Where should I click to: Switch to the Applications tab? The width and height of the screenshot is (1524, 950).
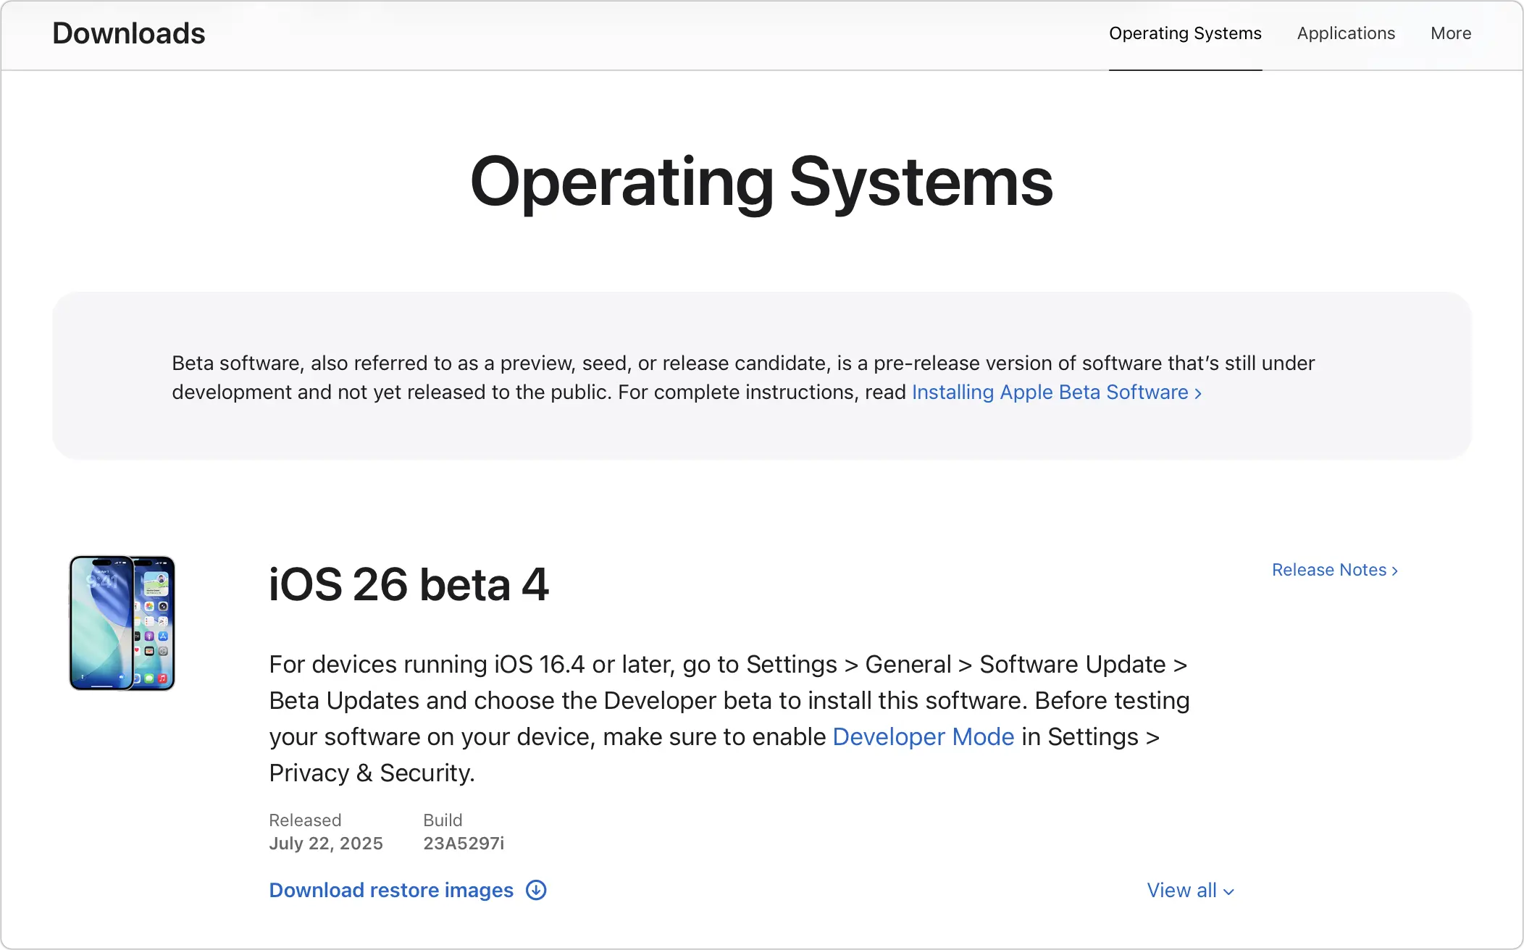tap(1346, 33)
